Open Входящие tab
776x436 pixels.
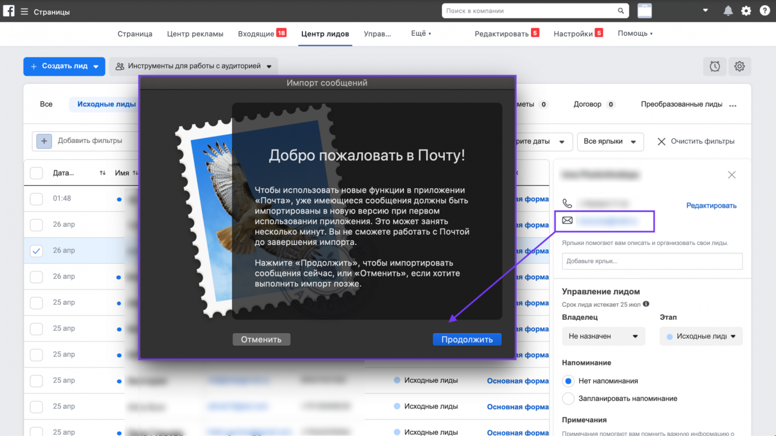256,34
